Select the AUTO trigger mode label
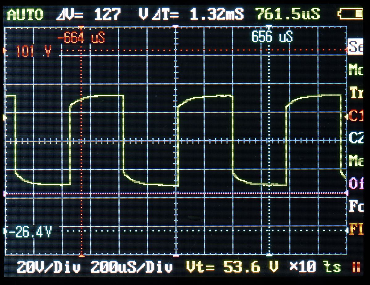This screenshot has width=370, height=285. click(25, 14)
